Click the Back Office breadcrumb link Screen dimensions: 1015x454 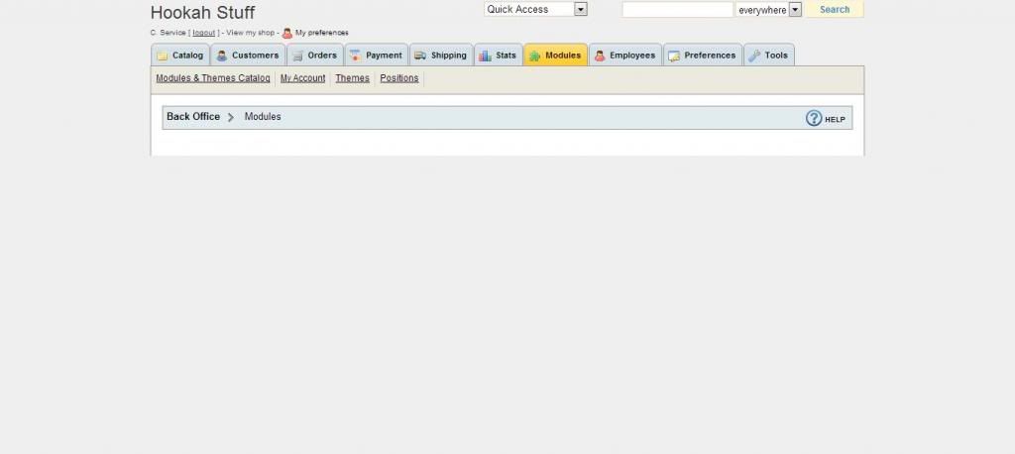tap(193, 117)
